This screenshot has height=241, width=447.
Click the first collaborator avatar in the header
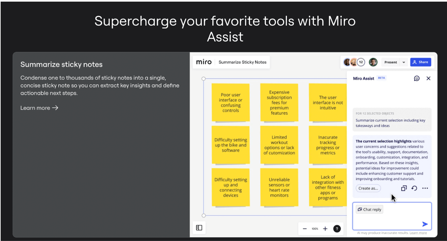coord(347,62)
